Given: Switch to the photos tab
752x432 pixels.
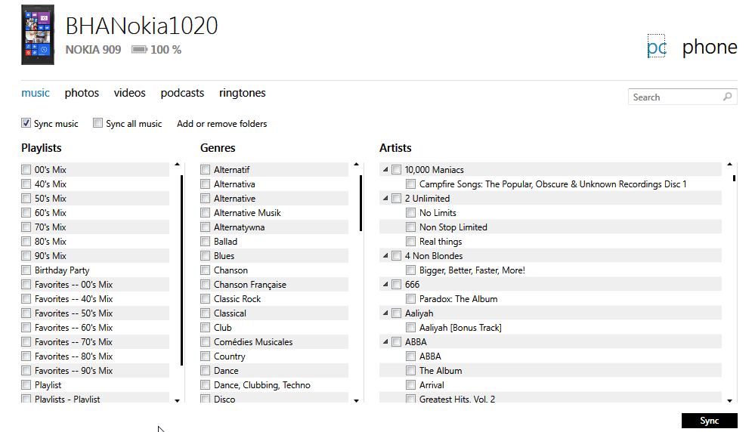Looking at the screenshot, I should tap(82, 93).
